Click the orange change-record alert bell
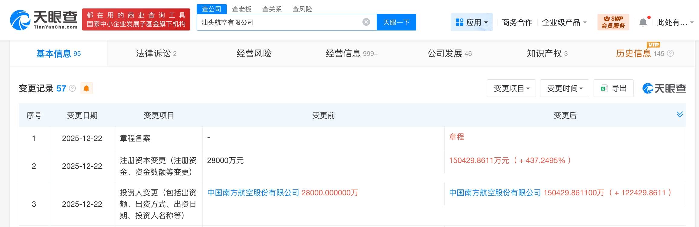Image resolution: width=699 pixels, height=227 pixels. [86, 88]
